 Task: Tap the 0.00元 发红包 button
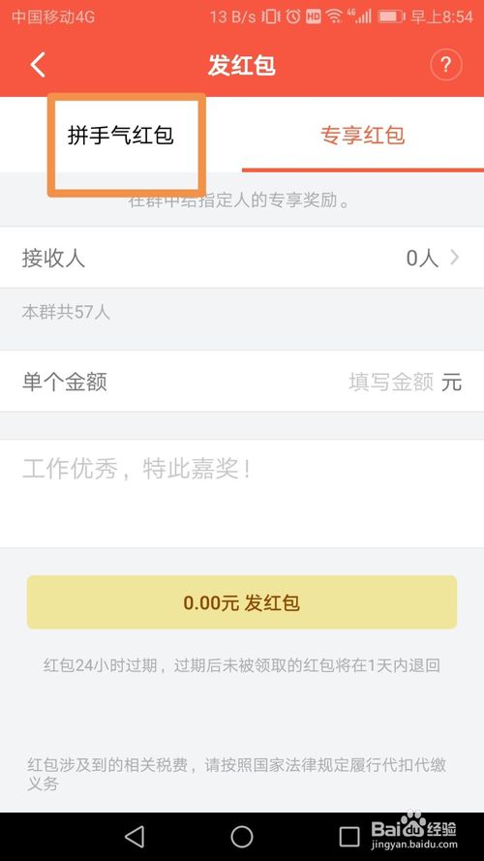coord(242,602)
